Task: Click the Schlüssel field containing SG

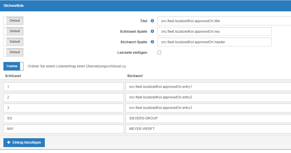Action: click(x=64, y=118)
